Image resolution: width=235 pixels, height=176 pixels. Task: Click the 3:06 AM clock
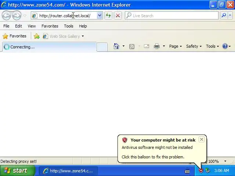[221, 170]
